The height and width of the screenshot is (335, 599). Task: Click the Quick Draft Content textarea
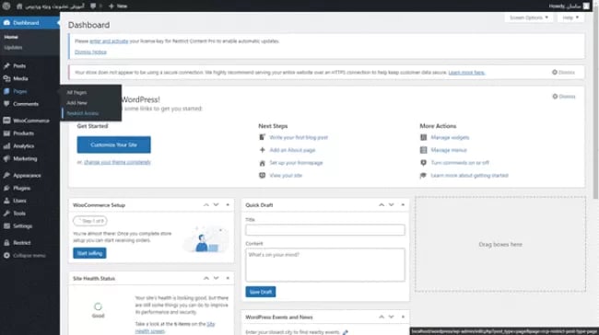325,265
